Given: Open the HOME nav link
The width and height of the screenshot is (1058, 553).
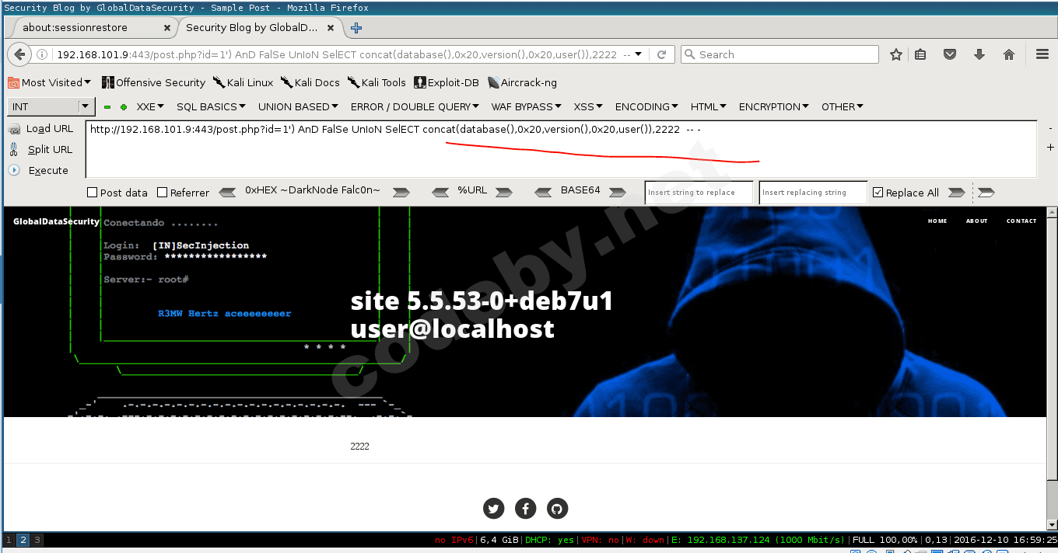Looking at the screenshot, I should click(x=937, y=221).
